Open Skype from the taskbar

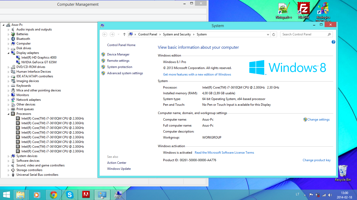[x=70, y=195]
